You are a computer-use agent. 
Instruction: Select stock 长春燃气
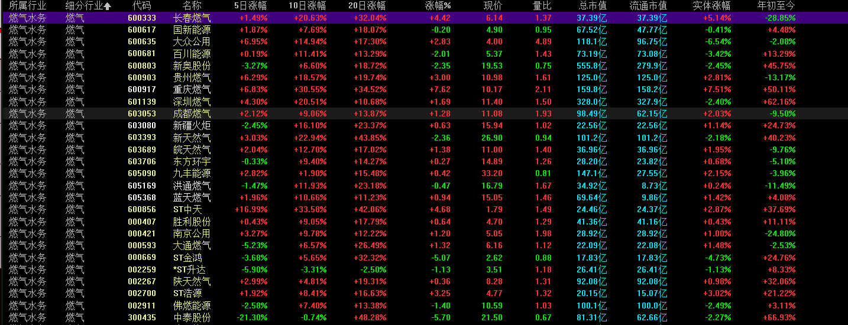(x=192, y=18)
